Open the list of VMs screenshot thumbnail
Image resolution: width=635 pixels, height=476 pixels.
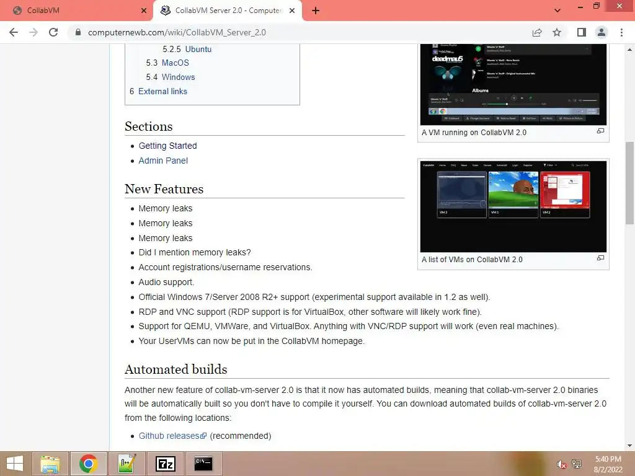click(x=513, y=206)
